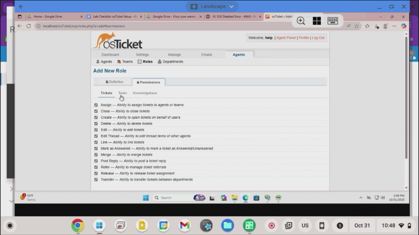Uncheck the Post Reply permission checkbox

(x=96, y=161)
